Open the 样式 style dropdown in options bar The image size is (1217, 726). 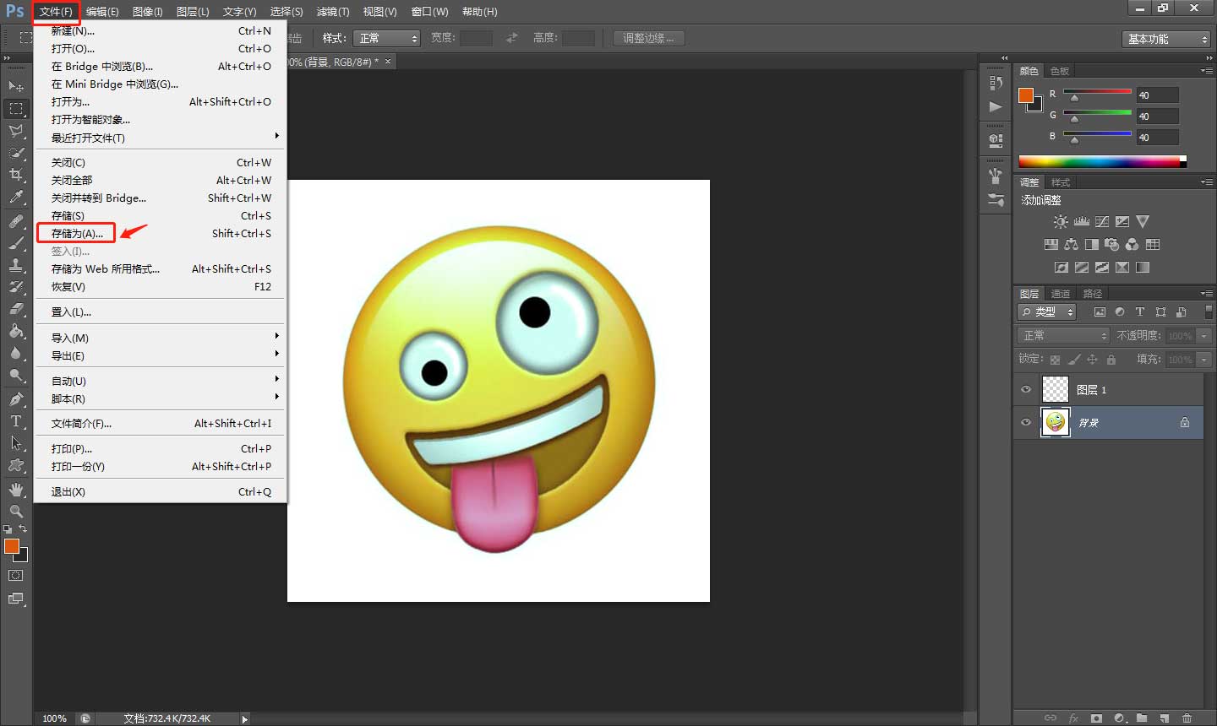click(x=387, y=38)
